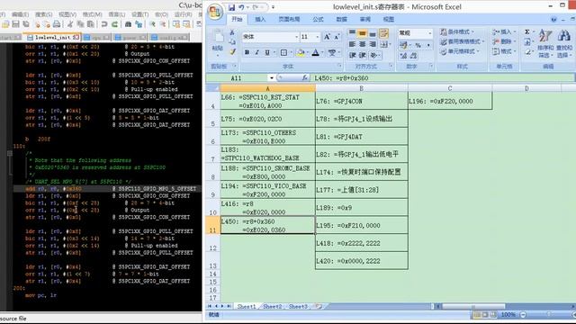Click the Print icon in Notepad++ toolbar

[x=57, y=24]
